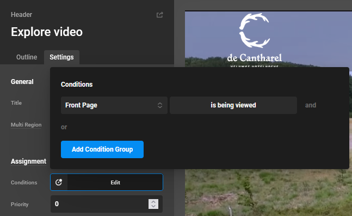Click the 'is being viewed' operand button
This screenshot has width=352, height=216.
tap(233, 105)
